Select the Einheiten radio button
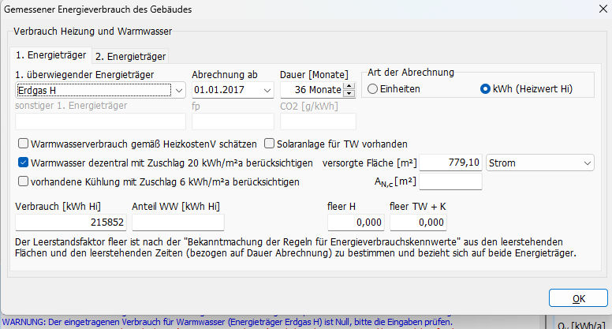Screen dimensions: 612x329 373,89
